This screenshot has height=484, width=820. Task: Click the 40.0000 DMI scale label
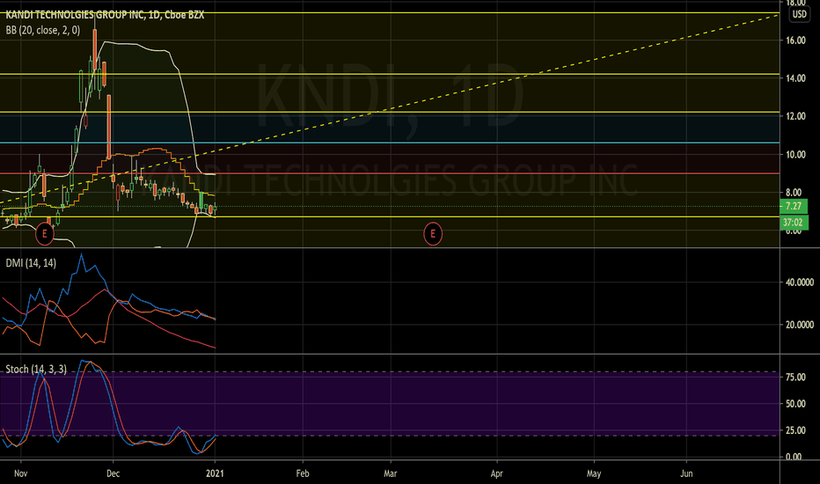click(800, 282)
